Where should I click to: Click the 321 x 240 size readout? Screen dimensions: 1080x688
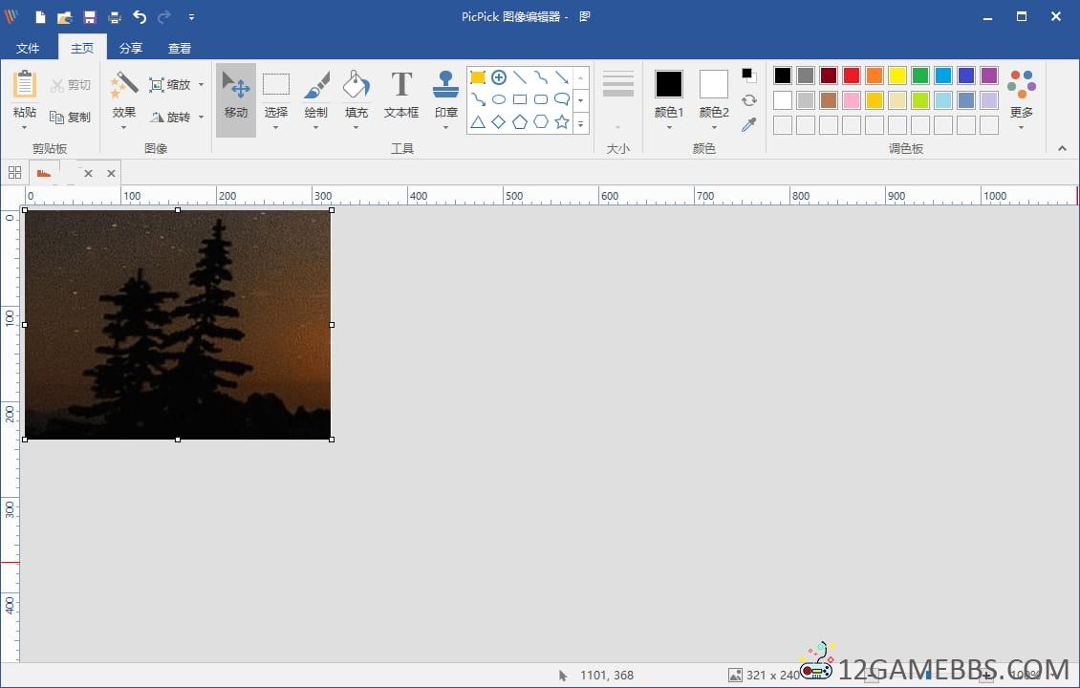[x=772, y=675]
